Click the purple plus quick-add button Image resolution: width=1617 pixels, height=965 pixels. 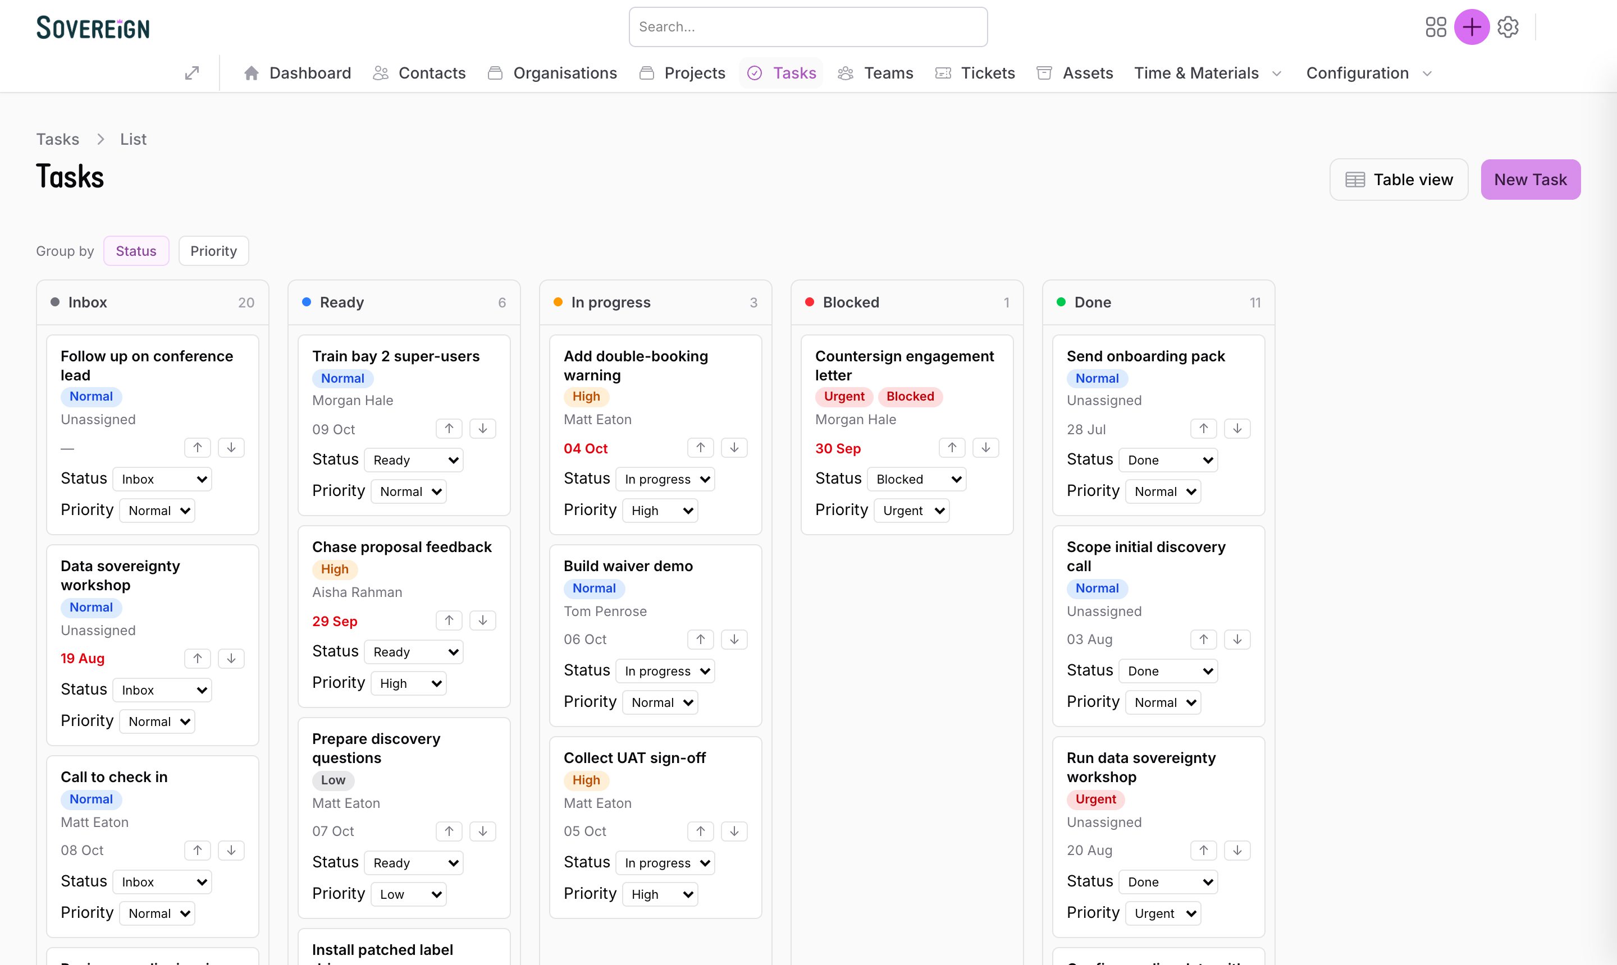pos(1472,27)
